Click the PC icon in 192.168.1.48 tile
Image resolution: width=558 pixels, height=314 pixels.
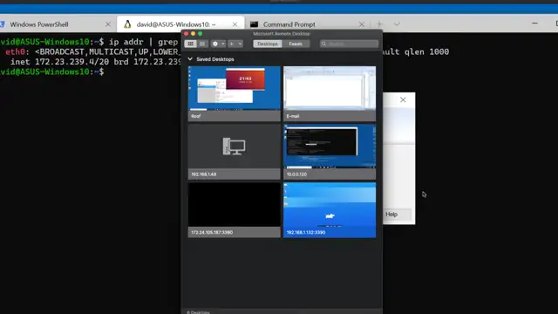pos(235,146)
